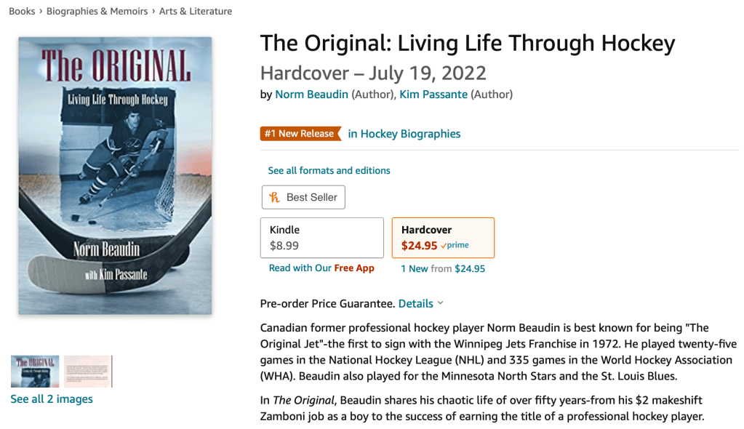Image resolution: width=744 pixels, height=429 pixels.
Task: Navigate to Arts & Literature breadcrumb
Action: 196,11
